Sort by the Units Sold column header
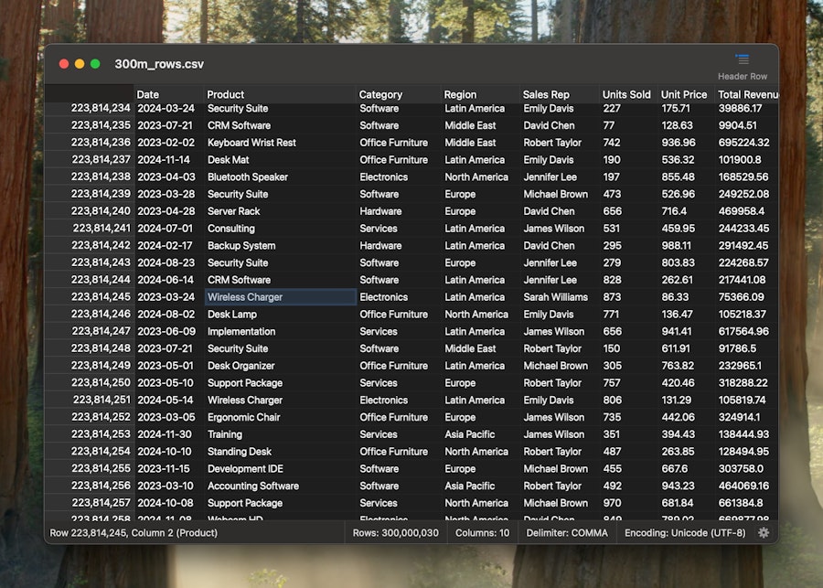Screen dimensions: 823x588 [626, 93]
